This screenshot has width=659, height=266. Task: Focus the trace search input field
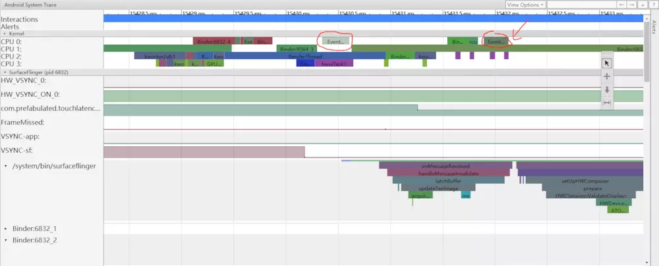click(x=581, y=5)
